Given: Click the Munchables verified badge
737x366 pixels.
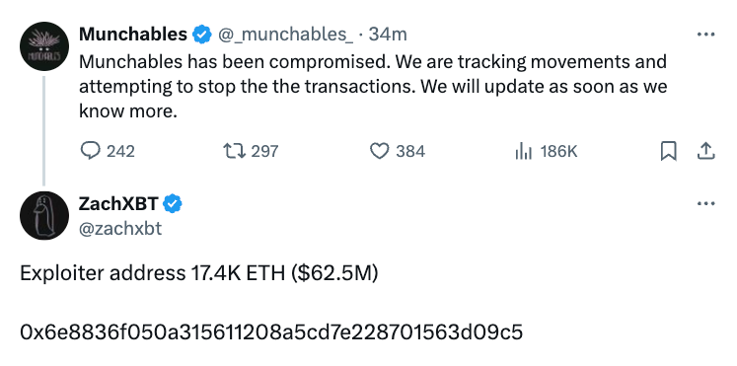Looking at the screenshot, I should click(202, 35).
